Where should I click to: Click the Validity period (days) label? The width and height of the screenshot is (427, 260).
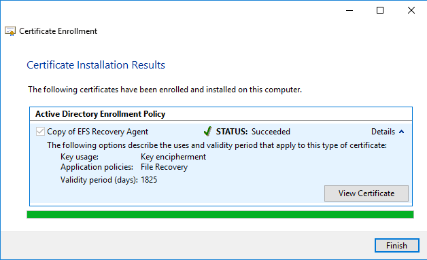pos(99,180)
